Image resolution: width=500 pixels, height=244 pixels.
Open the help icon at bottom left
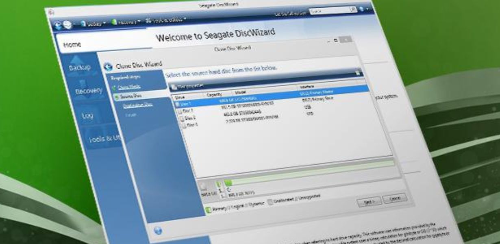[x=158, y=231]
